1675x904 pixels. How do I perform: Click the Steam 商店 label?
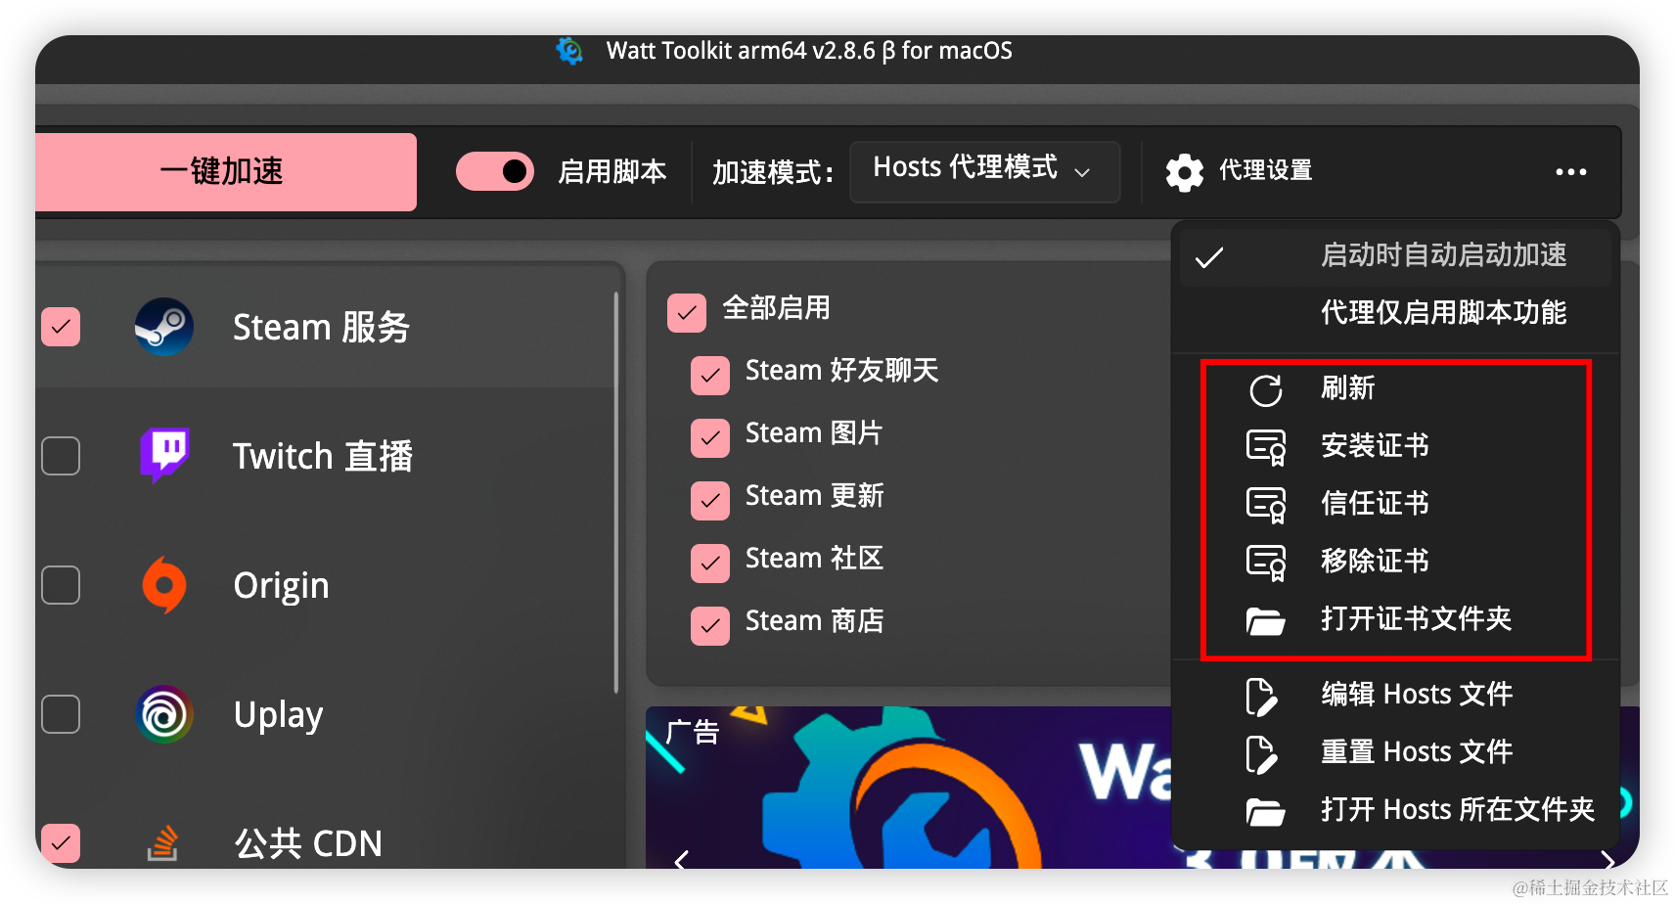[x=815, y=621]
